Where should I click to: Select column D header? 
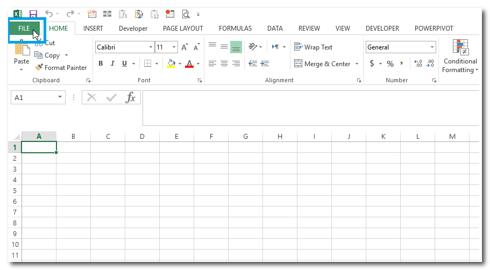pos(142,137)
